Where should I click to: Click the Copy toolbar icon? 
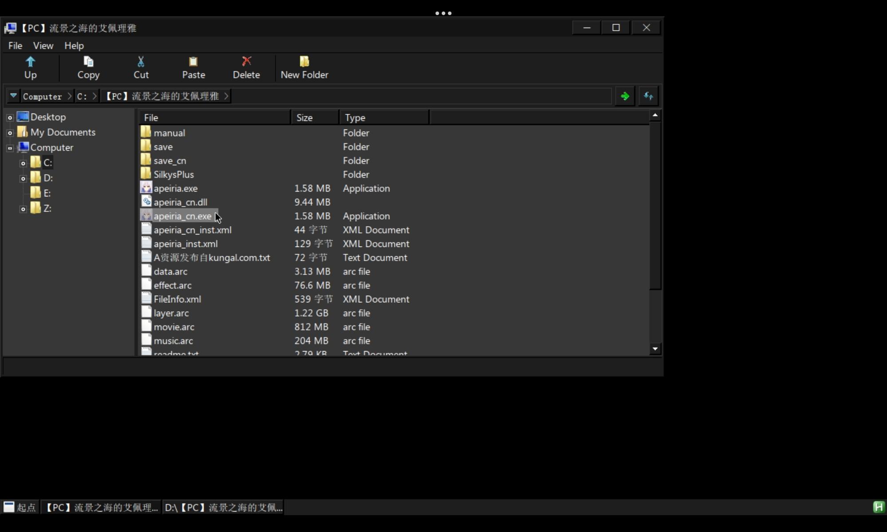click(88, 67)
